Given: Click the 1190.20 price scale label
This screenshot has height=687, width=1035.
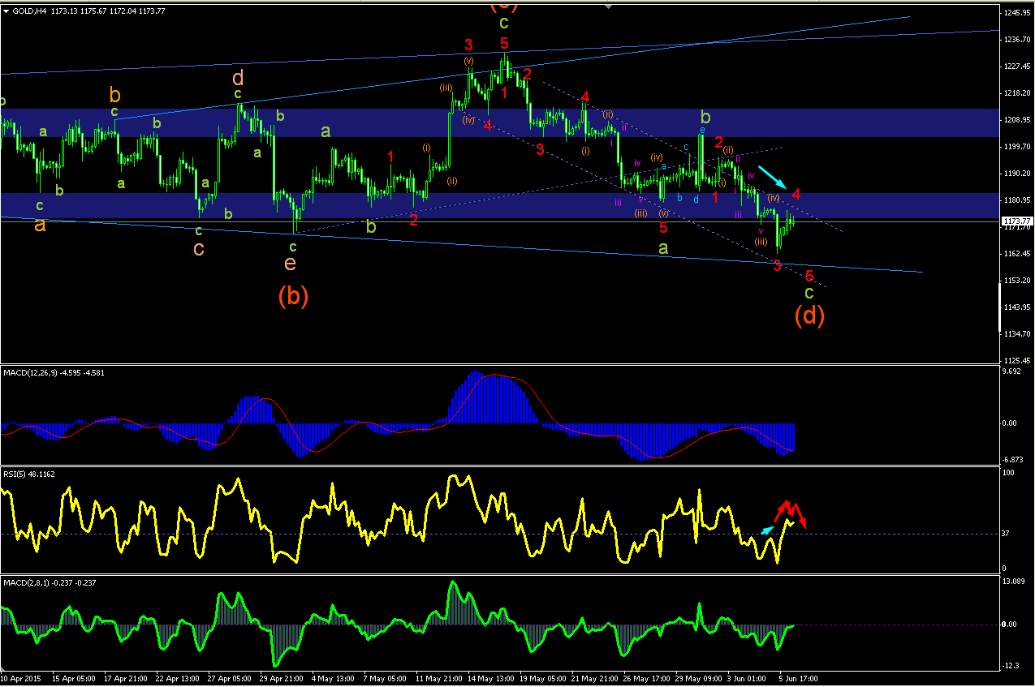Looking at the screenshot, I should (x=1018, y=174).
